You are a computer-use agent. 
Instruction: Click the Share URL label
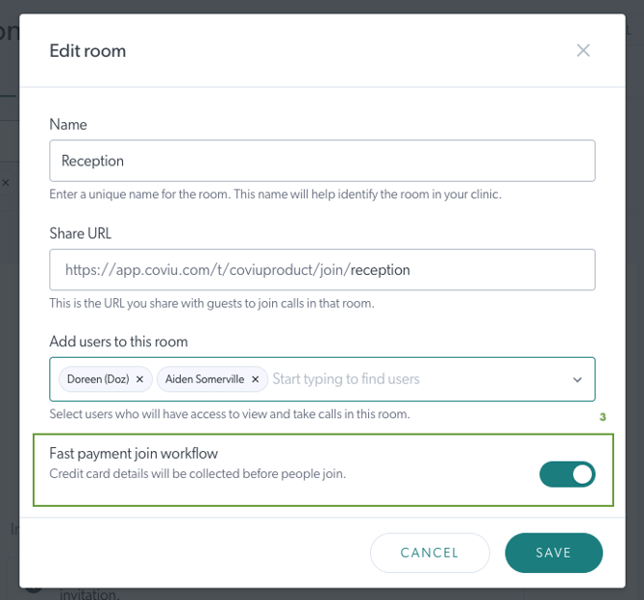click(81, 233)
